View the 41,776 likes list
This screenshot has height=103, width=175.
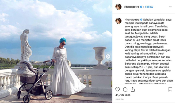tap(123, 95)
